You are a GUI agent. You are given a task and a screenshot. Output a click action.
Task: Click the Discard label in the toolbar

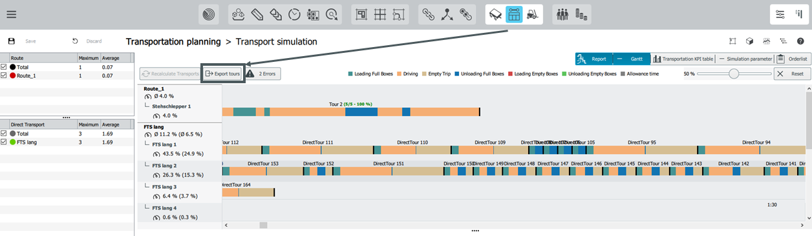pyautogui.click(x=94, y=41)
